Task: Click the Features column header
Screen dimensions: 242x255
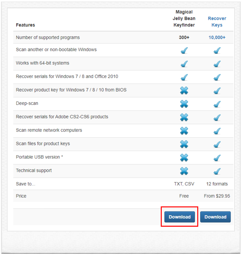Action: [25, 25]
